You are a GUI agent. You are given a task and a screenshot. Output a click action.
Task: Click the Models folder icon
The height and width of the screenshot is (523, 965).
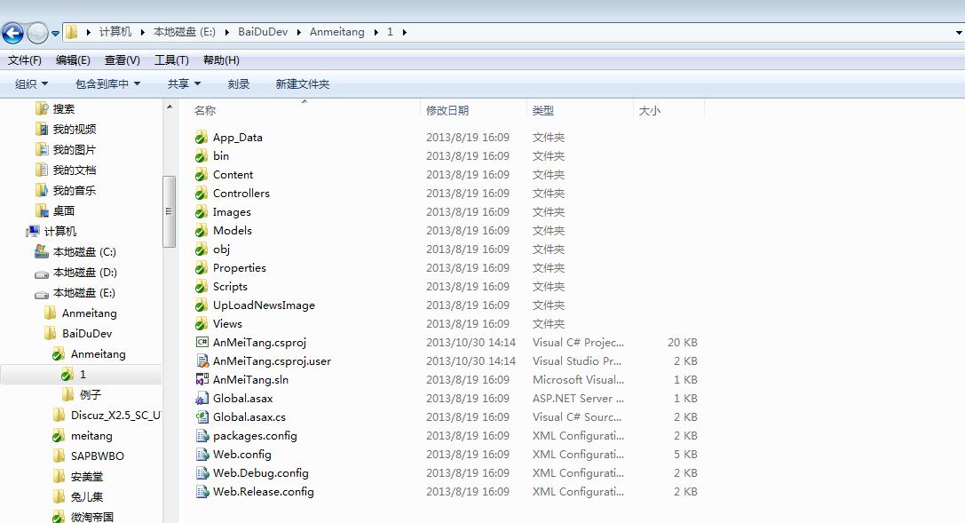tap(202, 231)
